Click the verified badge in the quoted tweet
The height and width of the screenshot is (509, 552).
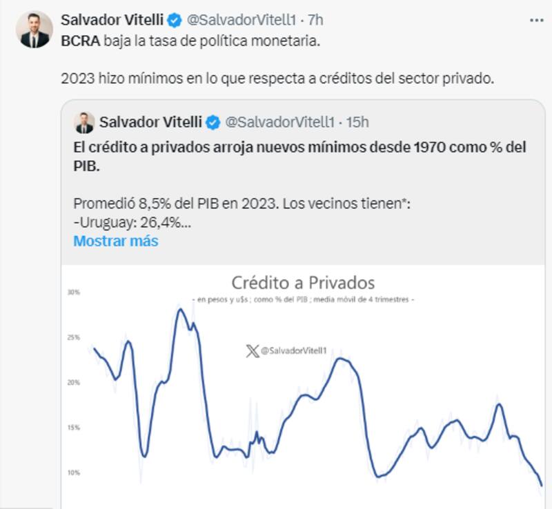(214, 123)
